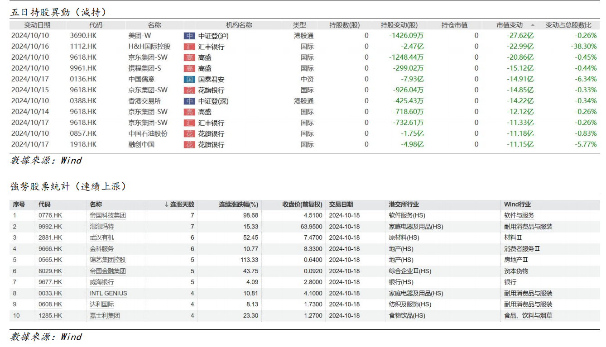
Task: Select the 中资 type cell
Action: (307, 79)
